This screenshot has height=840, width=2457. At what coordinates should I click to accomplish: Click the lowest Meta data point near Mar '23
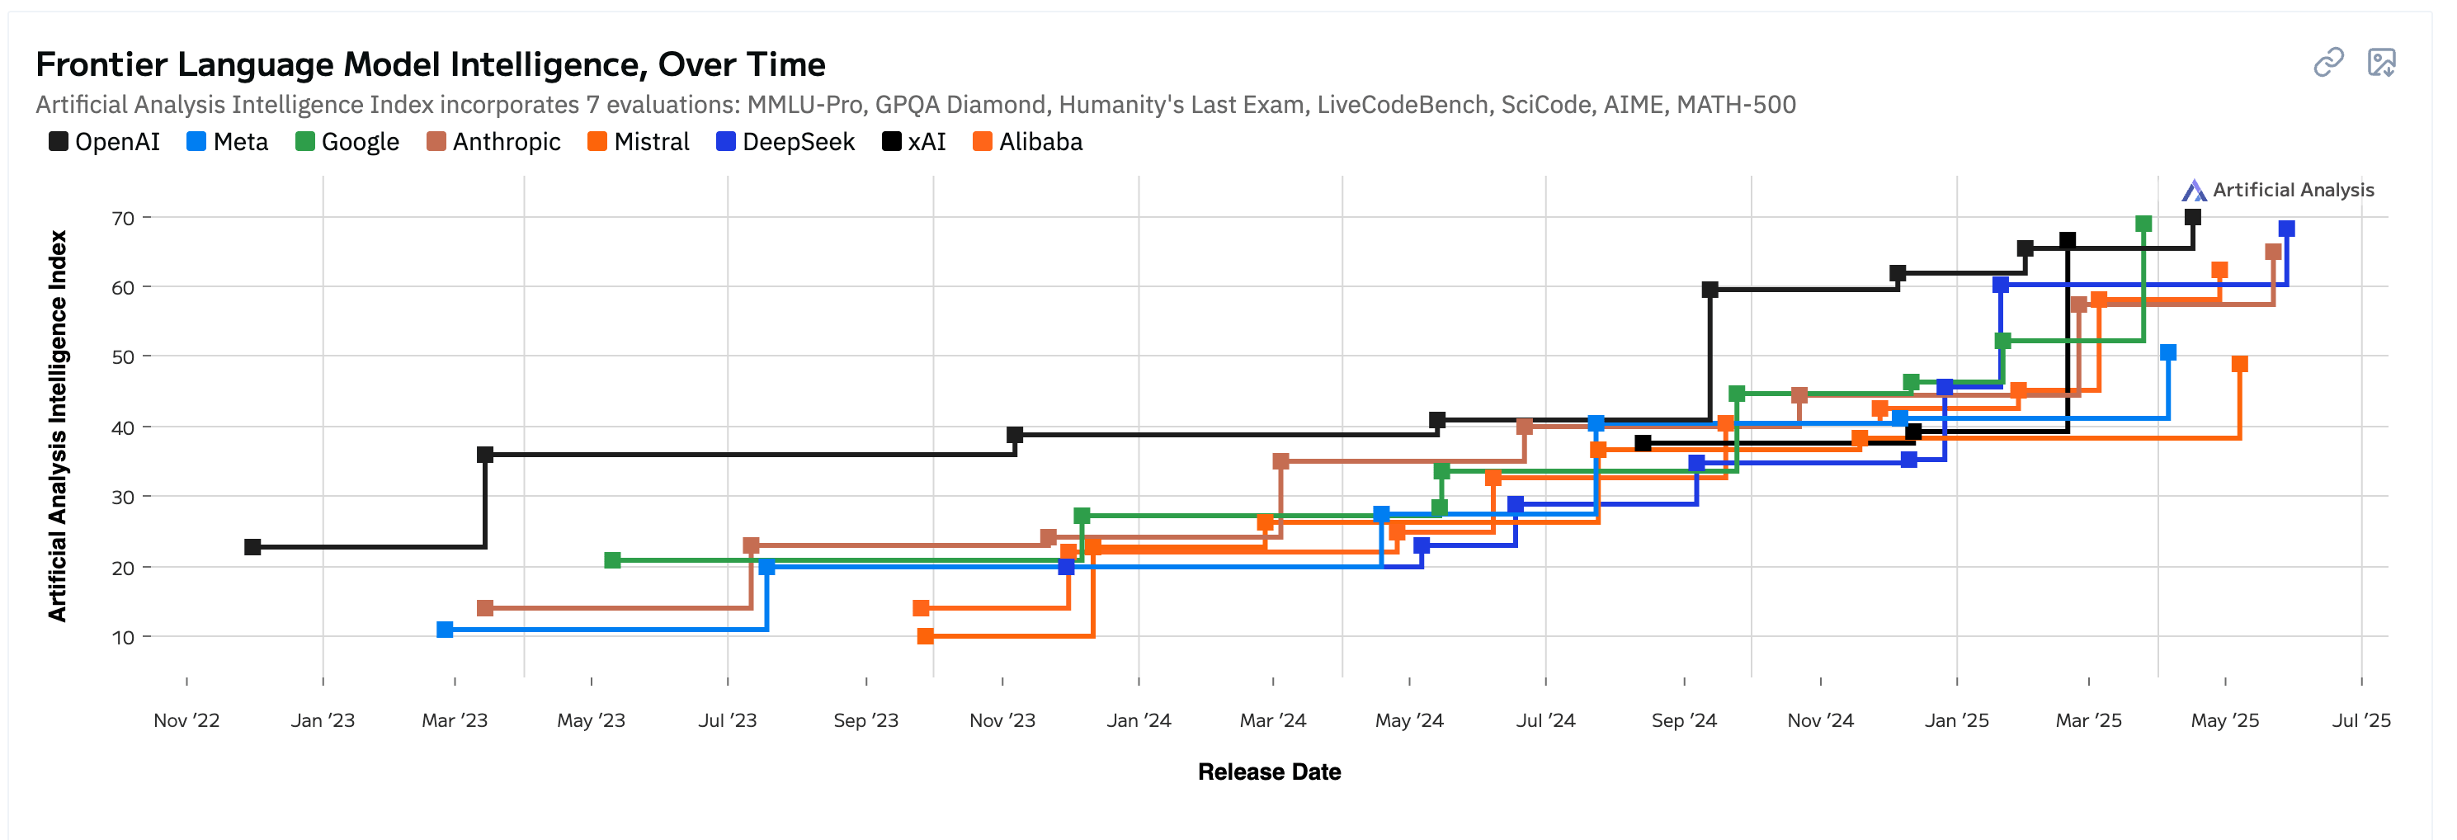(445, 630)
